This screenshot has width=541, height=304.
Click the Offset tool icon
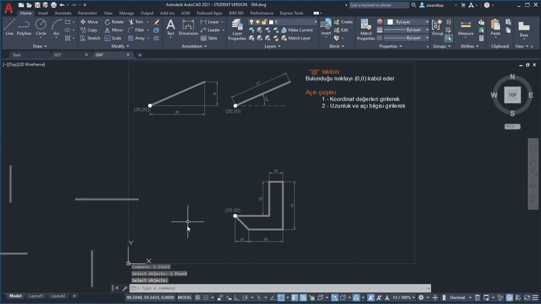coord(156,38)
